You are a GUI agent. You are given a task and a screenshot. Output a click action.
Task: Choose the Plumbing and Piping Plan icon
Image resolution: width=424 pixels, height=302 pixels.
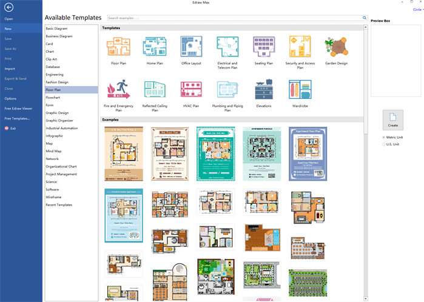227,89
